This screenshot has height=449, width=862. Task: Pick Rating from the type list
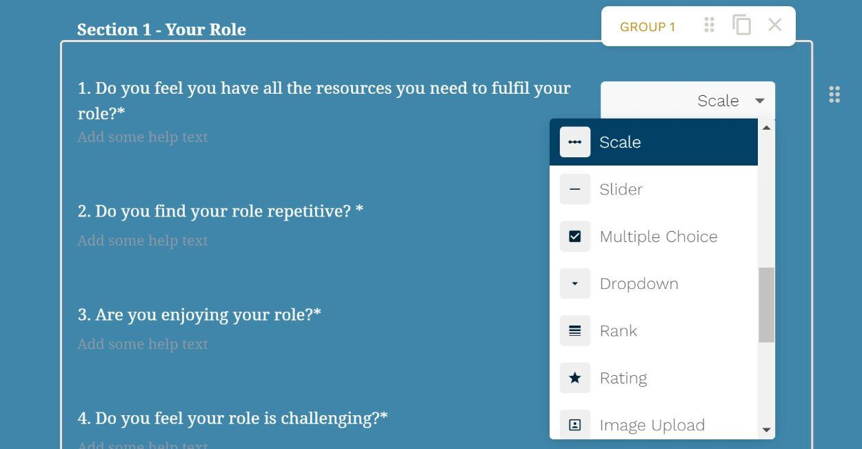coord(623,378)
